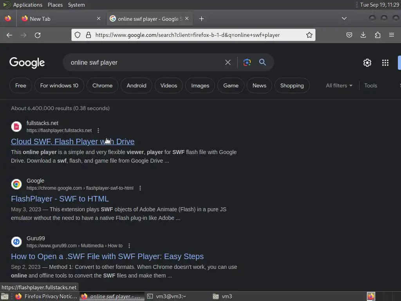This screenshot has height=301, width=401.
Task: Switch to Images results
Action: pos(200,85)
